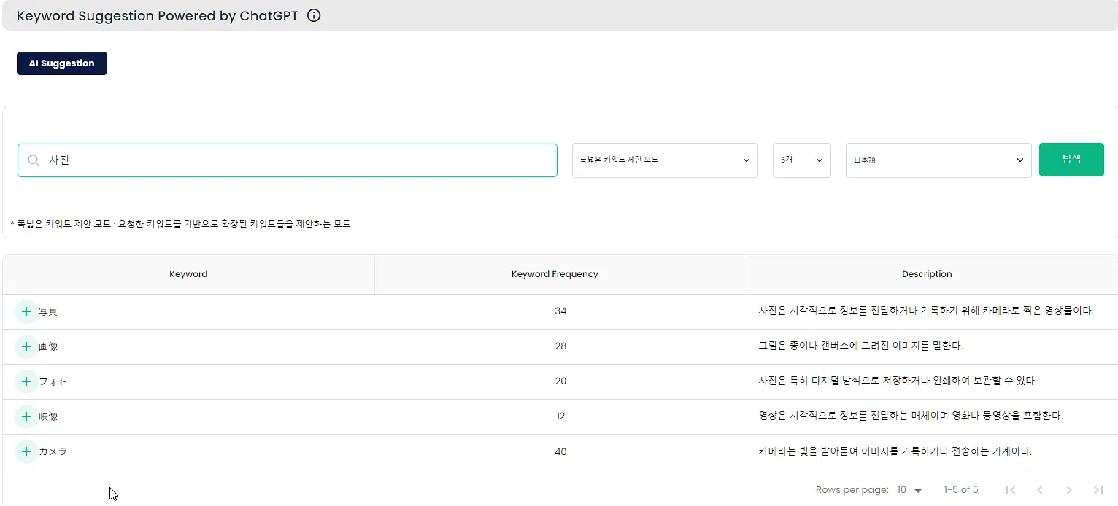
Task: Click the search magnifier icon in keyword field
Action: tap(34, 160)
